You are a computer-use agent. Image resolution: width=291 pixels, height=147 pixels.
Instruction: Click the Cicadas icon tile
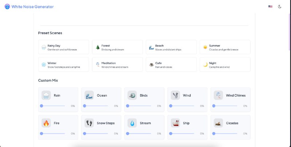[x=218, y=123]
